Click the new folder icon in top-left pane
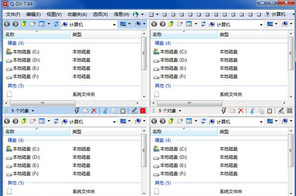 click(33, 24)
